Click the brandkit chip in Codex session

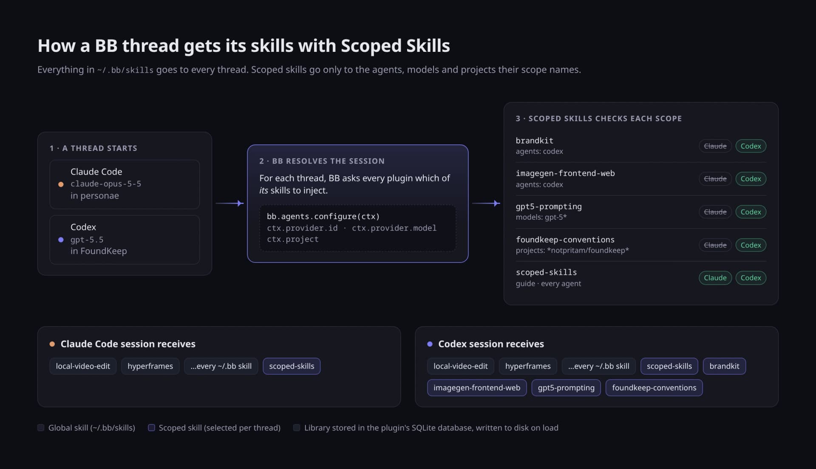[x=724, y=366]
